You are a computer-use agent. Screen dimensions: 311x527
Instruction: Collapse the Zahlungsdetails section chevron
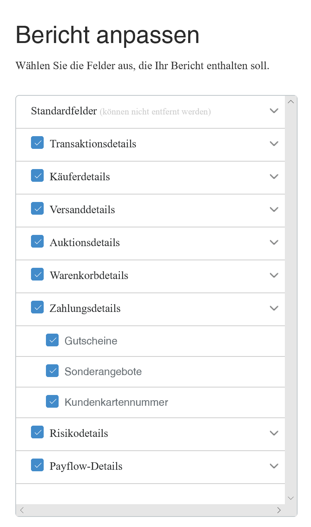[x=274, y=308]
